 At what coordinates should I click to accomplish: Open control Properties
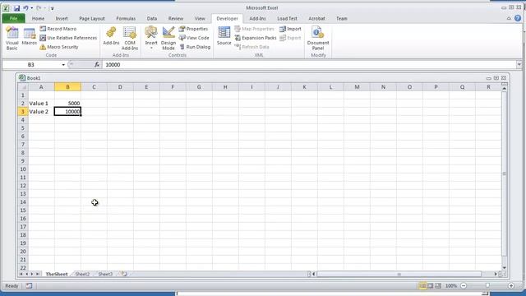pos(194,29)
